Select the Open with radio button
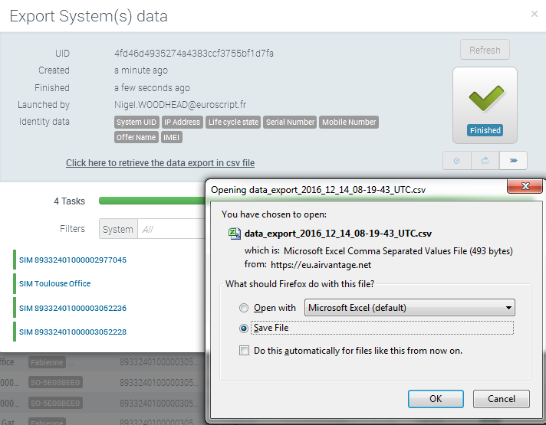This screenshot has width=546, height=425. tap(244, 308)
